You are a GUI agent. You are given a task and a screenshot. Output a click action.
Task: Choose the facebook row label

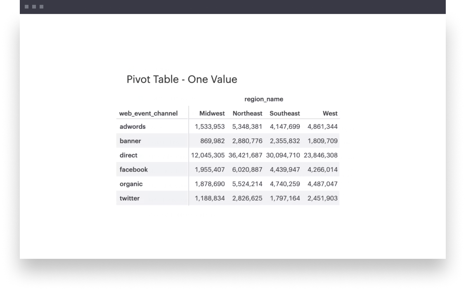pyautogui.click(x=134, y=170)
